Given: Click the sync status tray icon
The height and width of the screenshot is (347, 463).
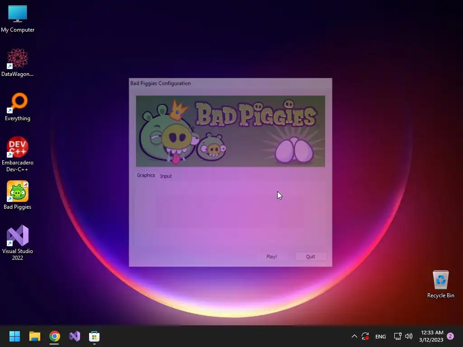Looking at the screenshot, I should coord(365,336).
